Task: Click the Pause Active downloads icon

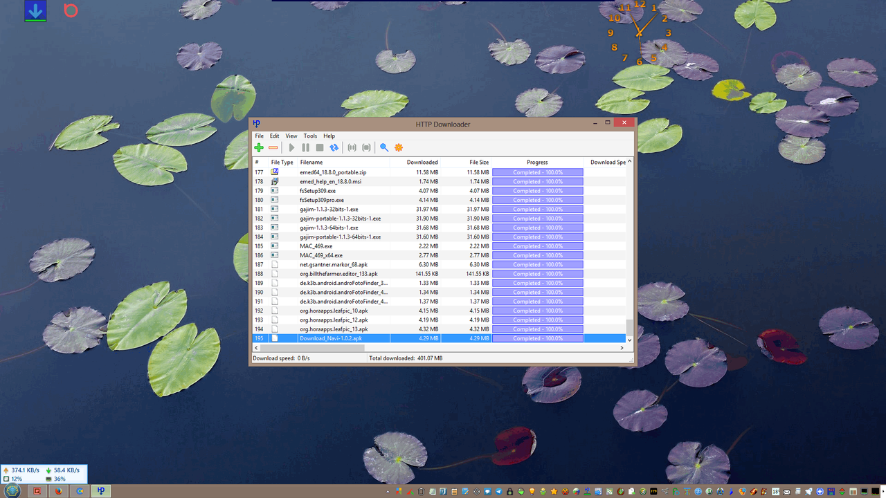Action: 352,147
